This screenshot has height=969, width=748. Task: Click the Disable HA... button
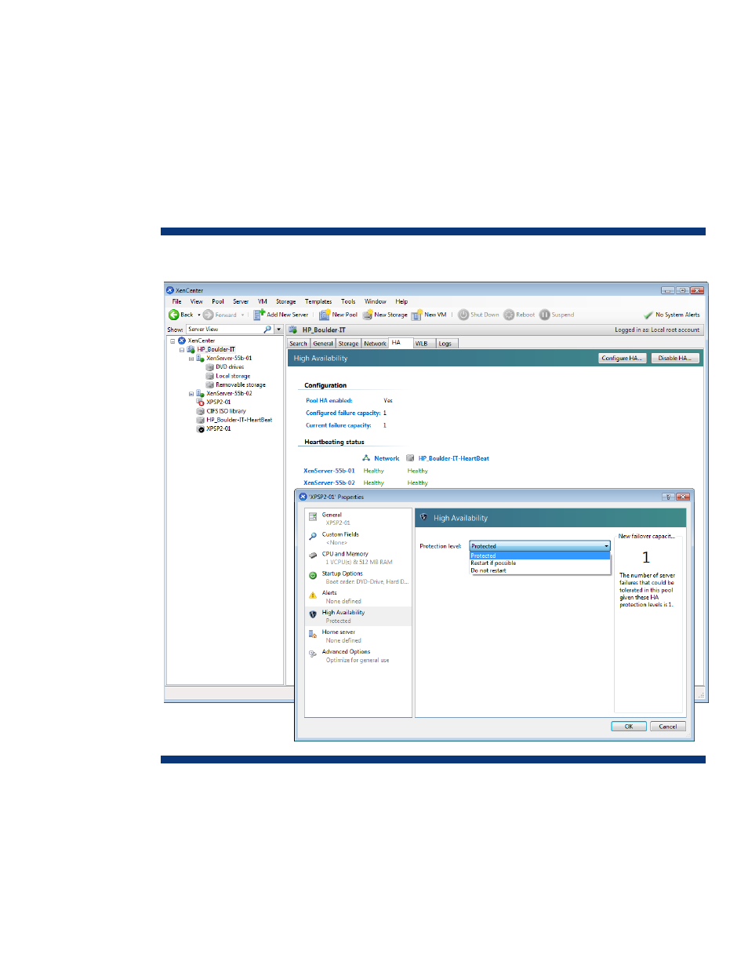pos(675,358)
